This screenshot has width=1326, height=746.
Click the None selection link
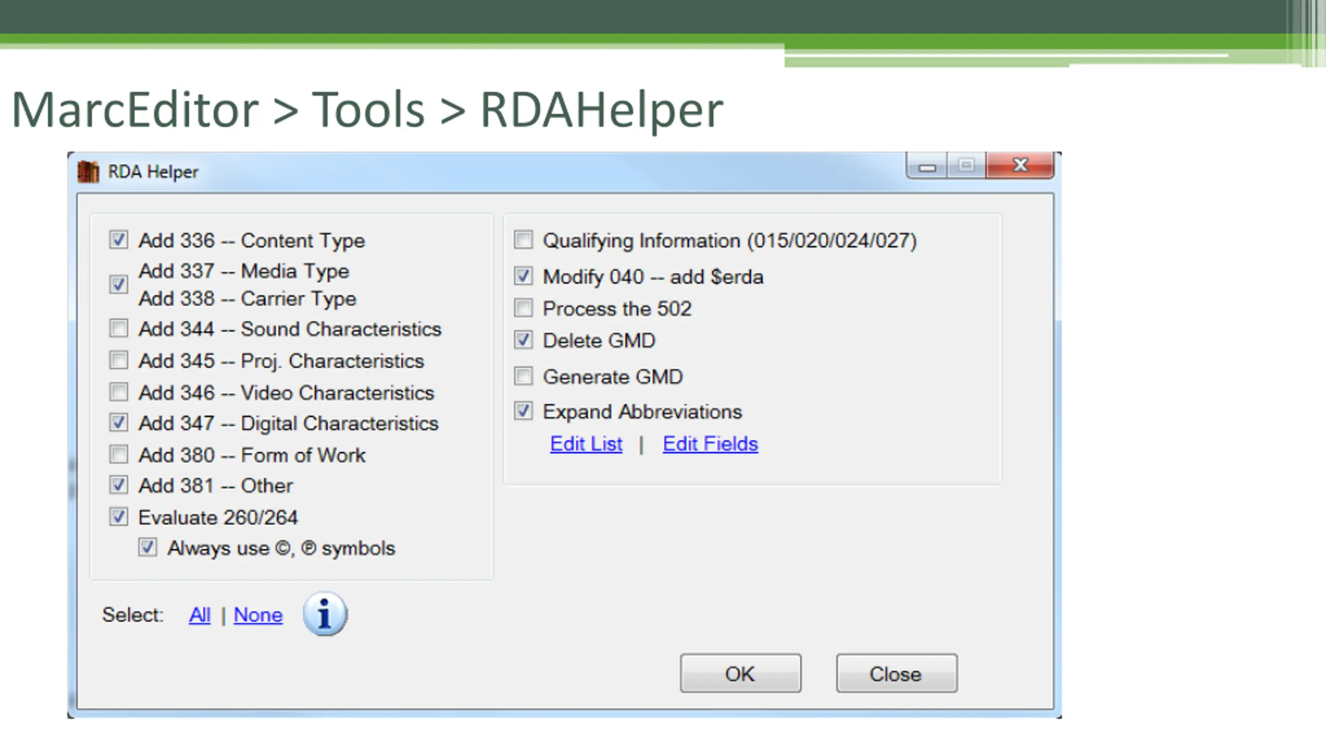[258, 615]
